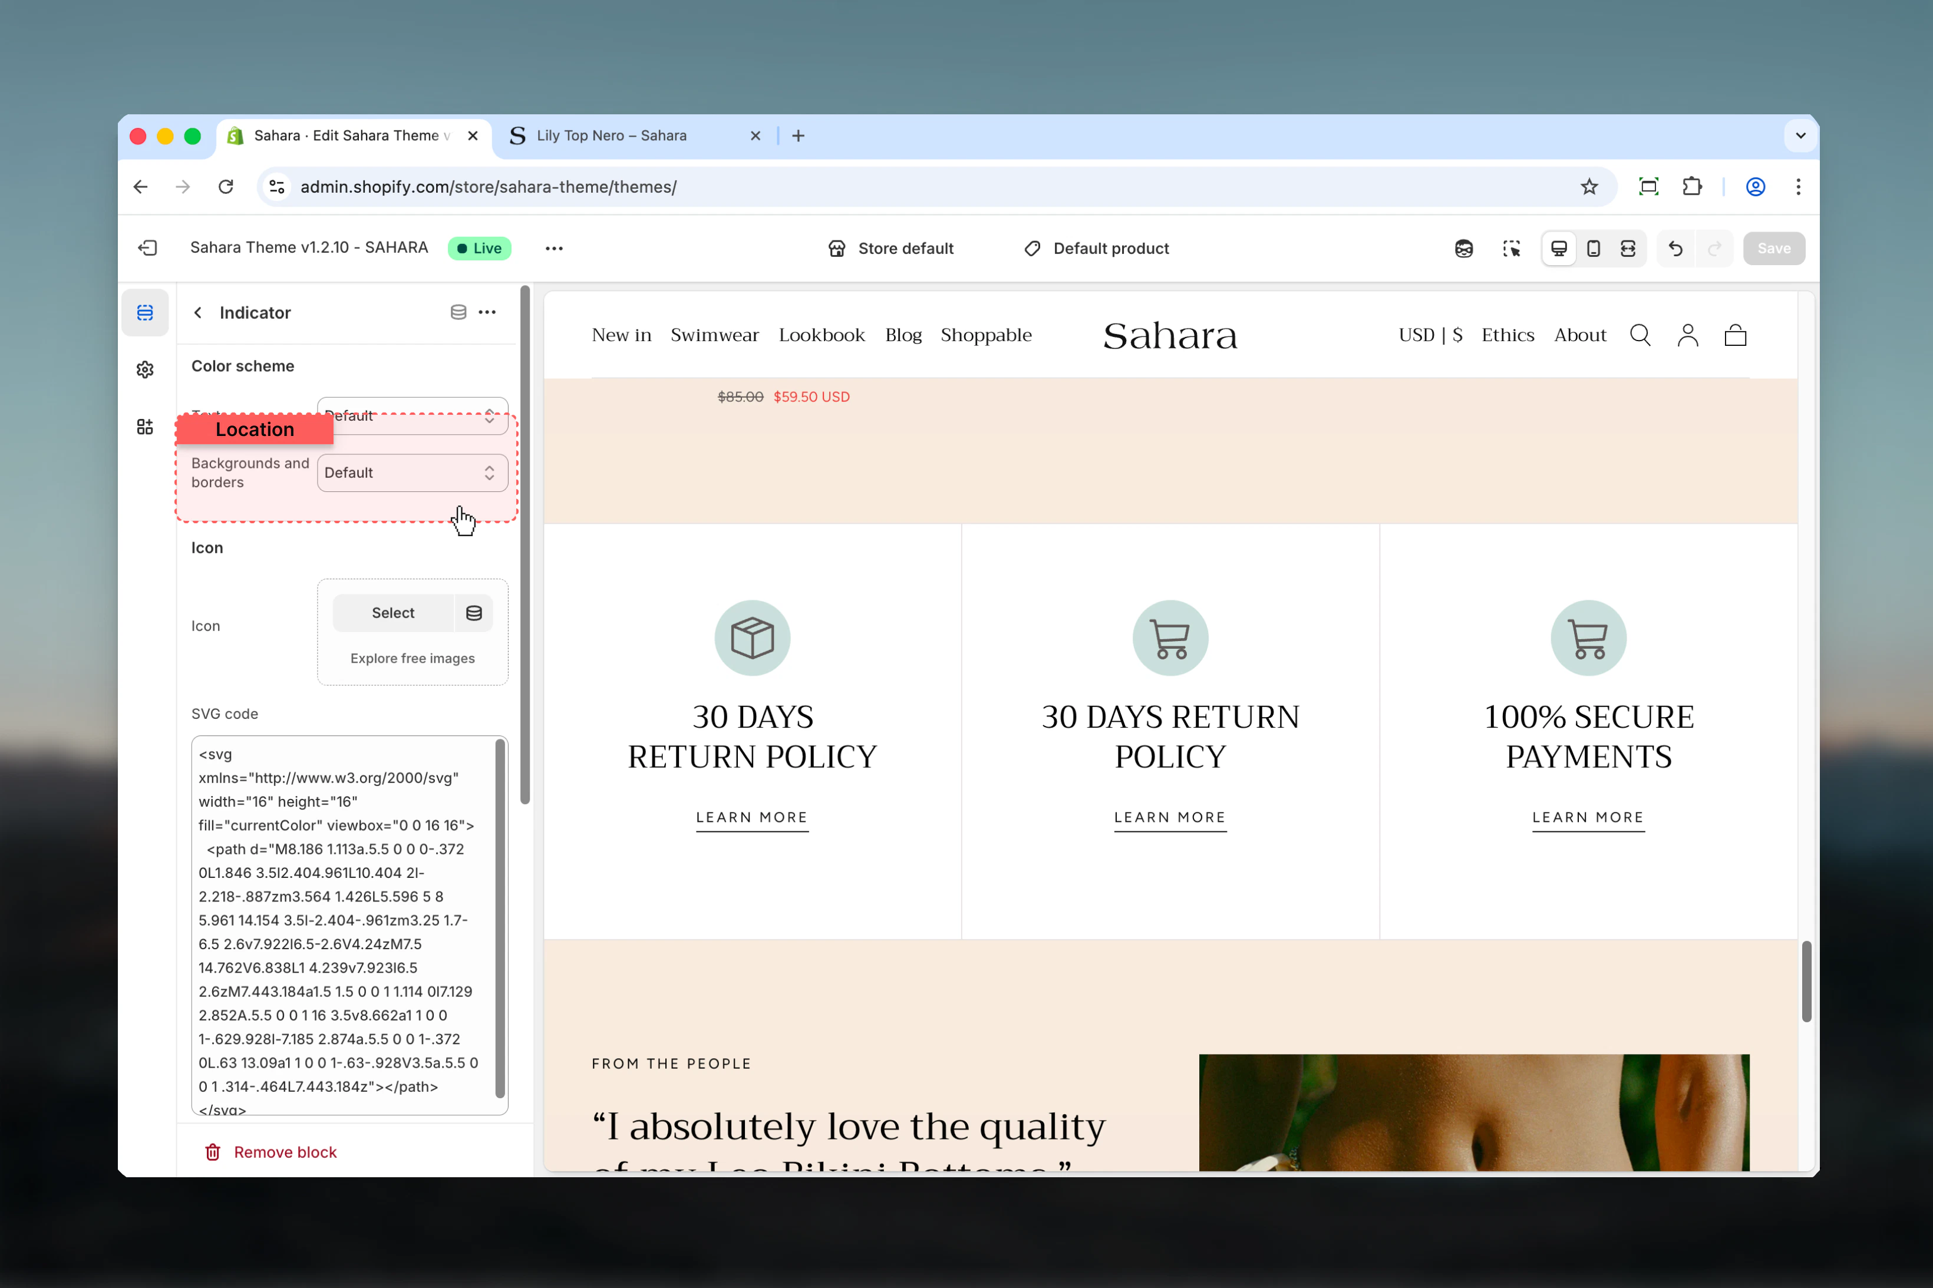Switch to fullscreen preview

pyautogui.click(x=1627, y=248)
